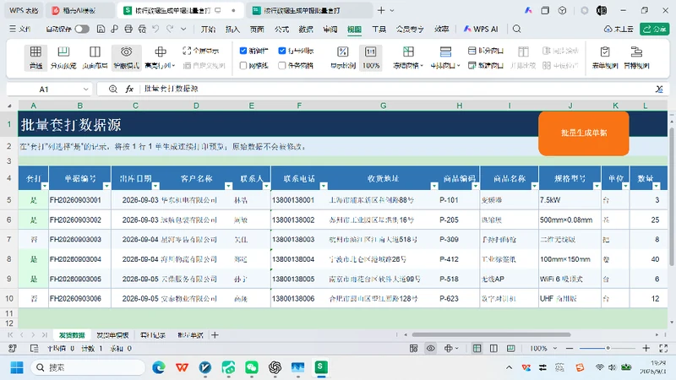Open the Zoom ratio (显示比例) dialog

point(343,57)
